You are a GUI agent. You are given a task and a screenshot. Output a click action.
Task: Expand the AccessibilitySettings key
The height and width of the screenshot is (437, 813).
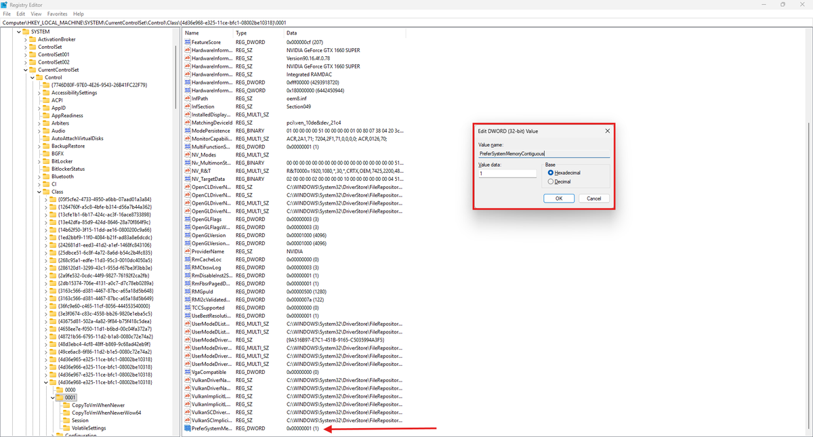pyautogui.click(x=39, y=93)
